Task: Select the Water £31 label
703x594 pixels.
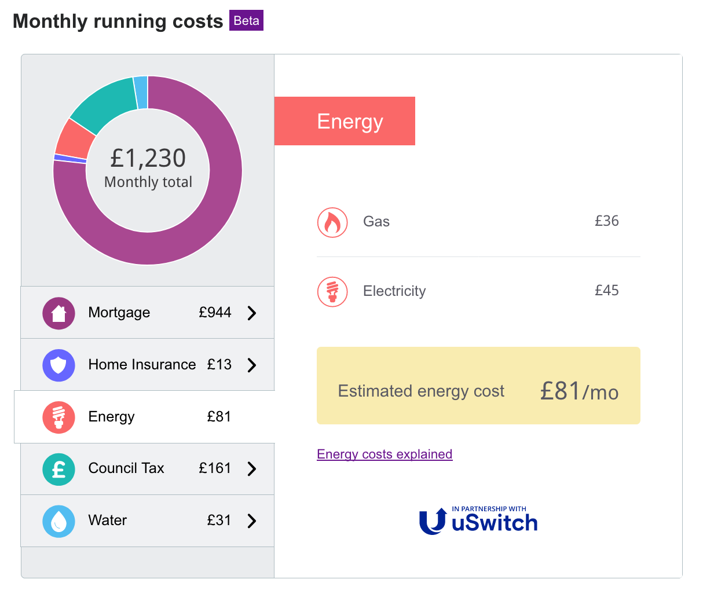Action: (x=219, y=520)
